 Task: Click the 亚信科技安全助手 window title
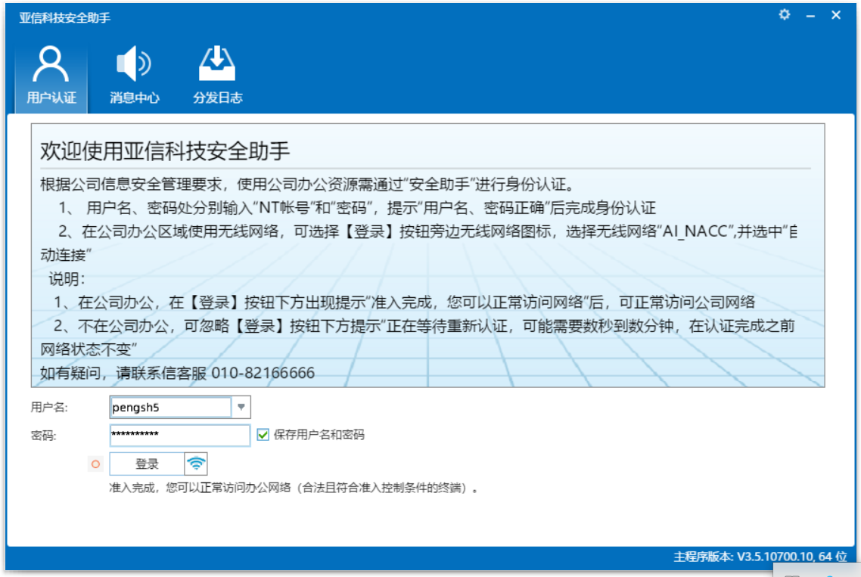[64, 17]
